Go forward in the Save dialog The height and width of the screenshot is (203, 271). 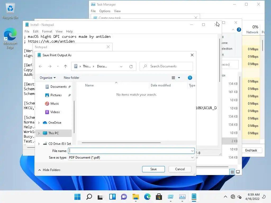coord(50,66)
